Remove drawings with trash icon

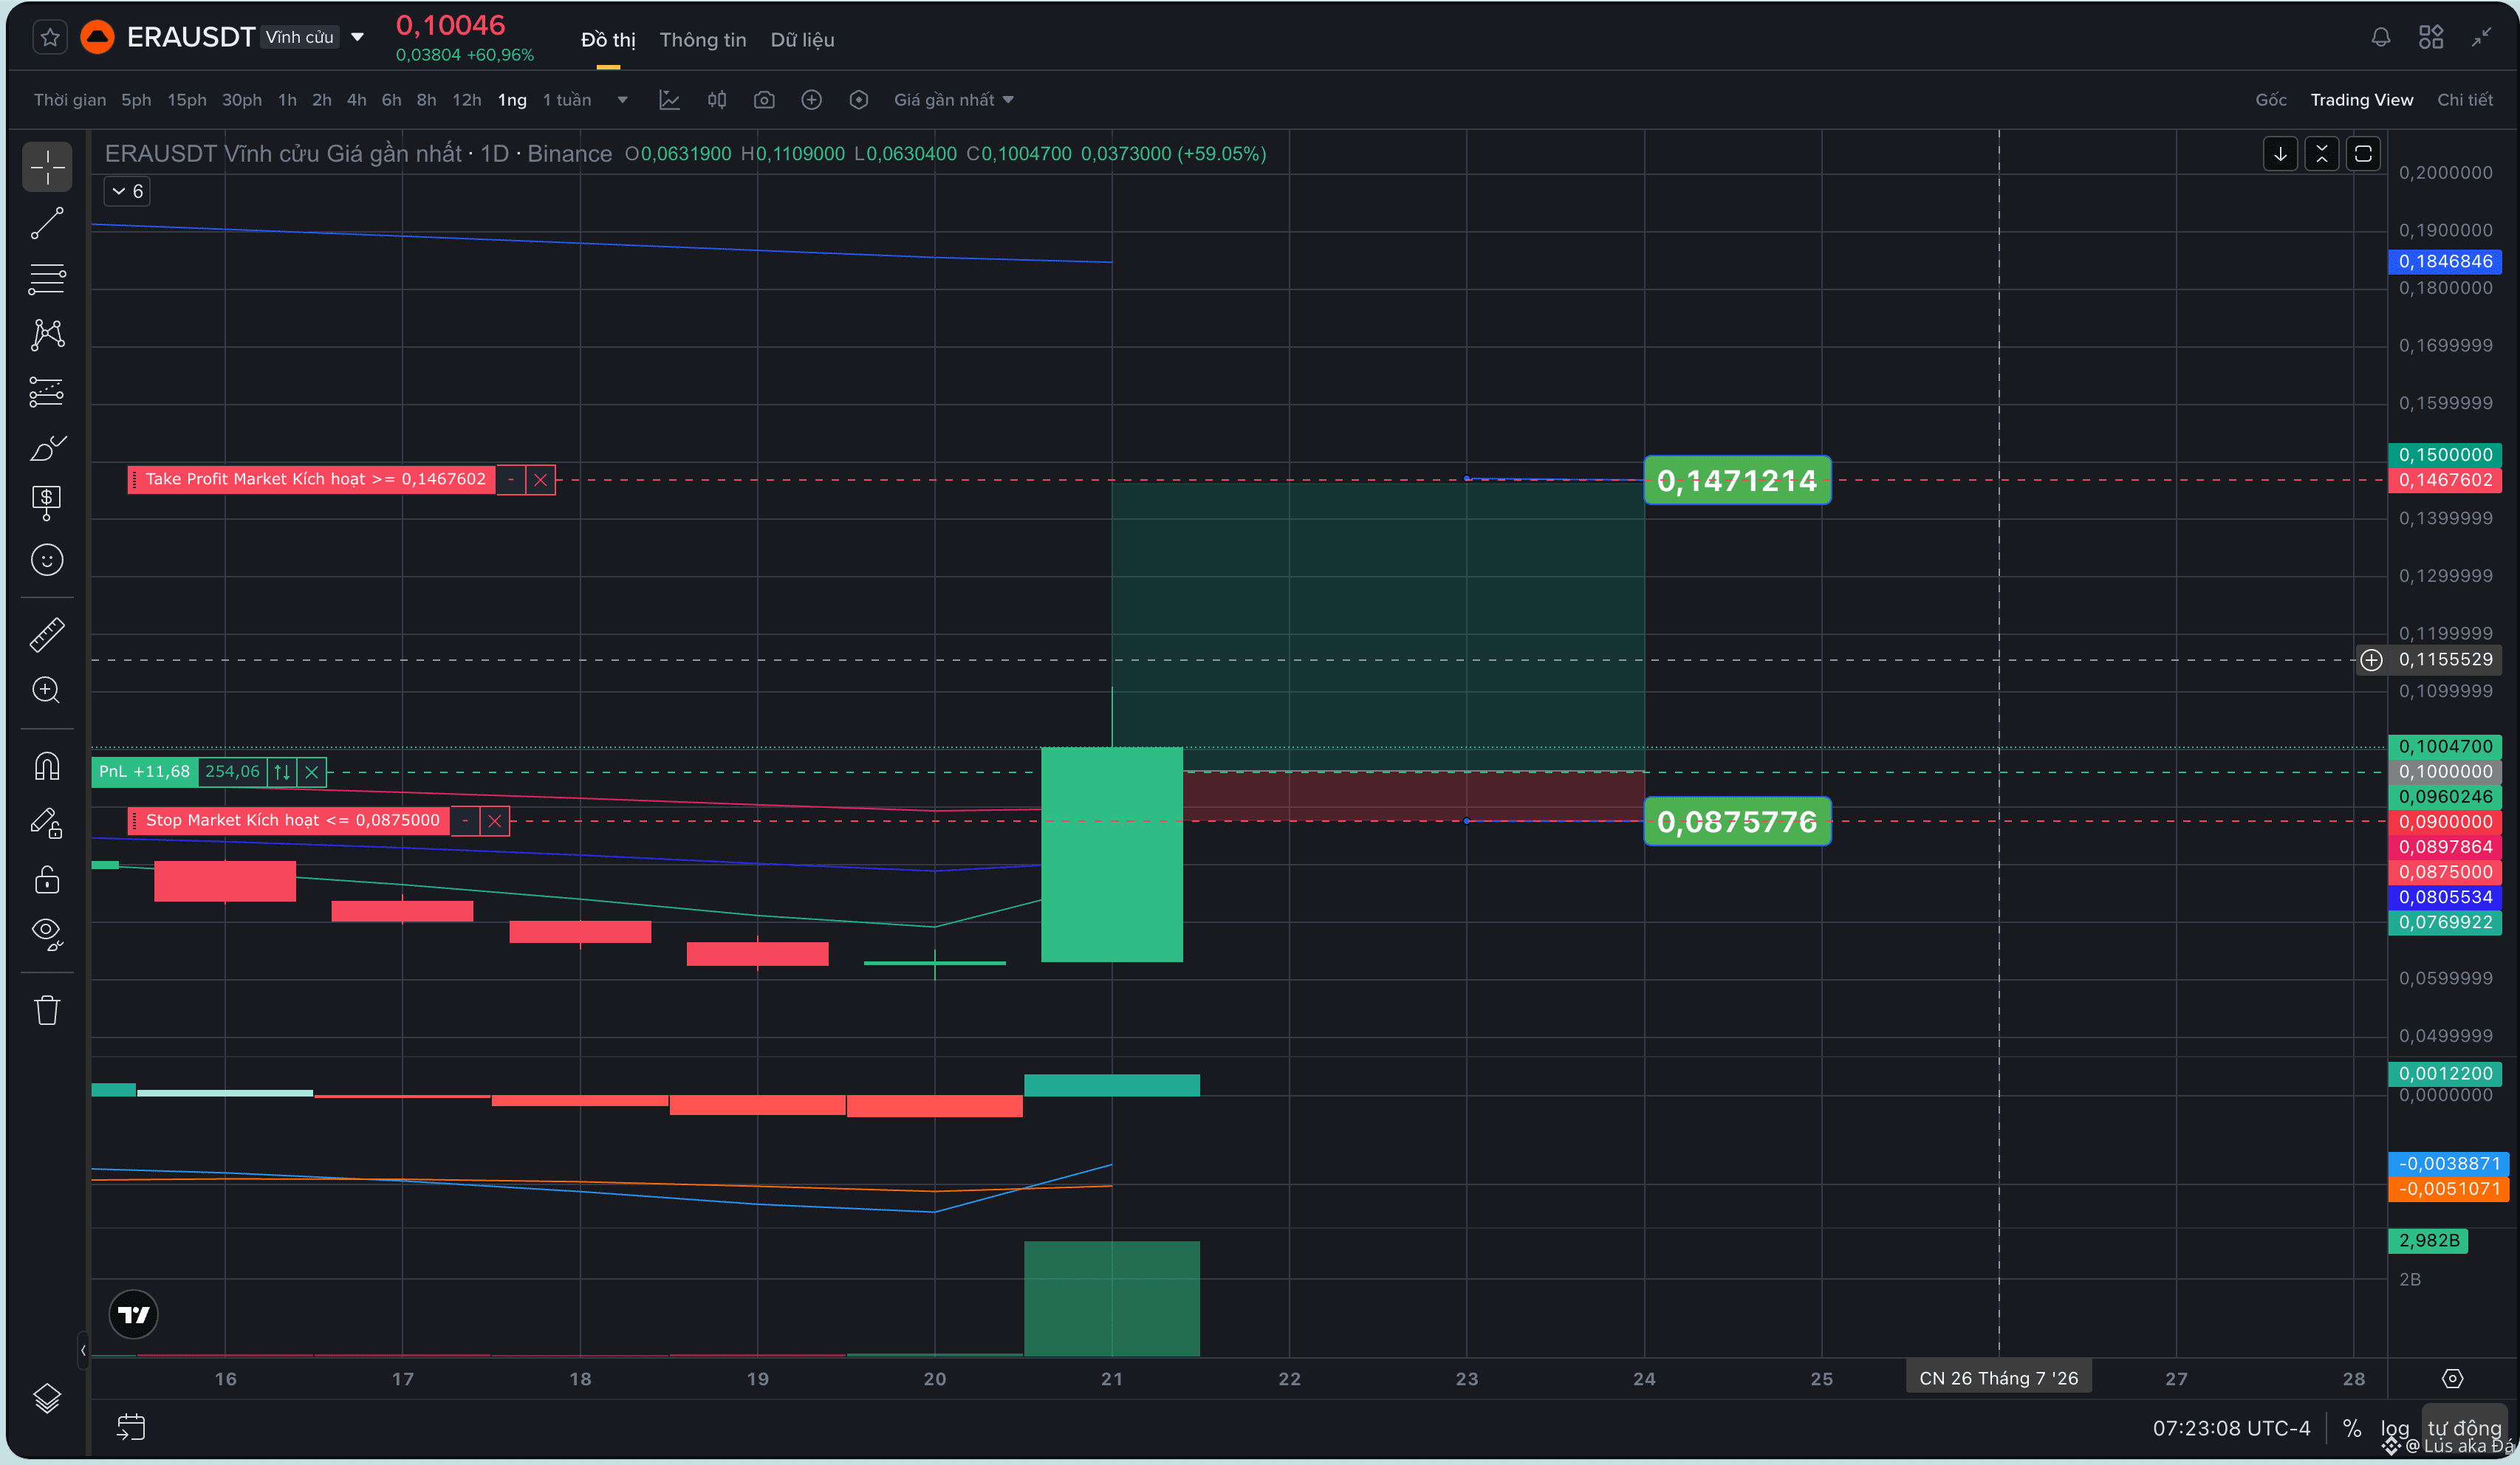tap(47, 1010)
